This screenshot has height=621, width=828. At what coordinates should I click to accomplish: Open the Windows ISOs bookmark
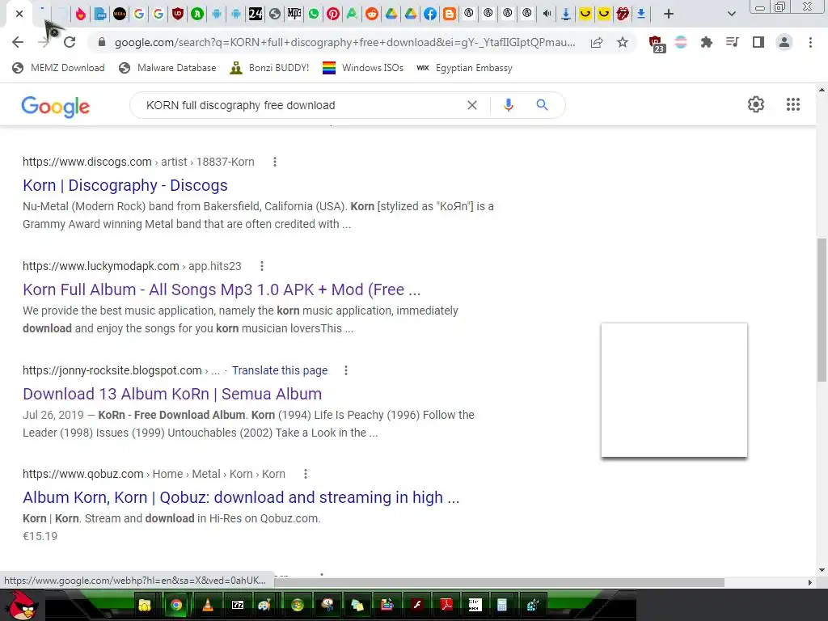(363, 68)
